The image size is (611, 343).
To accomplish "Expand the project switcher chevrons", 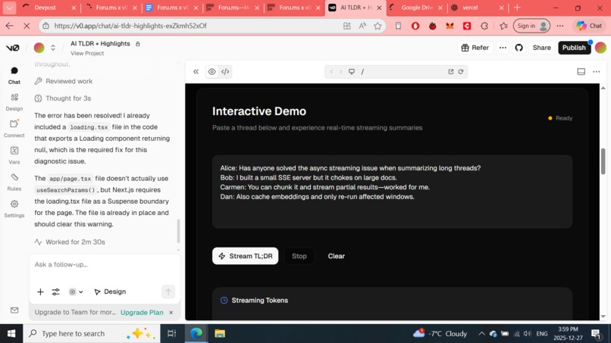I will pos(53,48).
